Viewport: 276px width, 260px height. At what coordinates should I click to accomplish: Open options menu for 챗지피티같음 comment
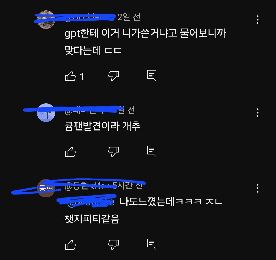(x=258, y=188)
